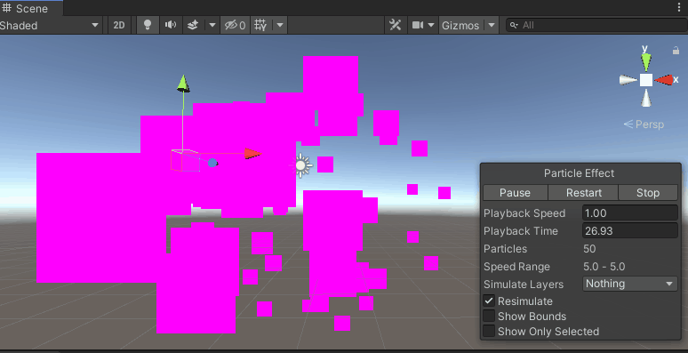The width and height of the screenshot is (688, 353).
Task: Click the red X move handle arrow
Action: [252, 154]
